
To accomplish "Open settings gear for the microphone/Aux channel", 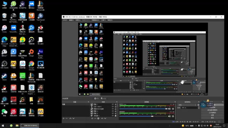I will pos(173,109).
